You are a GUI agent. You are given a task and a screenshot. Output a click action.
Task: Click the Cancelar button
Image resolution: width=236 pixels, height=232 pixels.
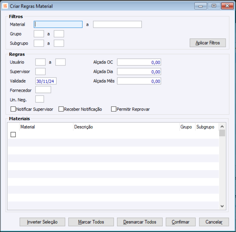(214, 222)
